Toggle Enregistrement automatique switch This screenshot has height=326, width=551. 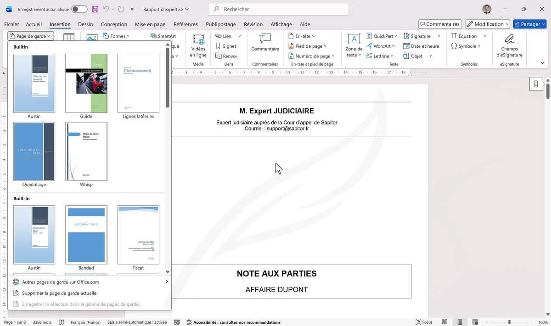coord(79,9)
